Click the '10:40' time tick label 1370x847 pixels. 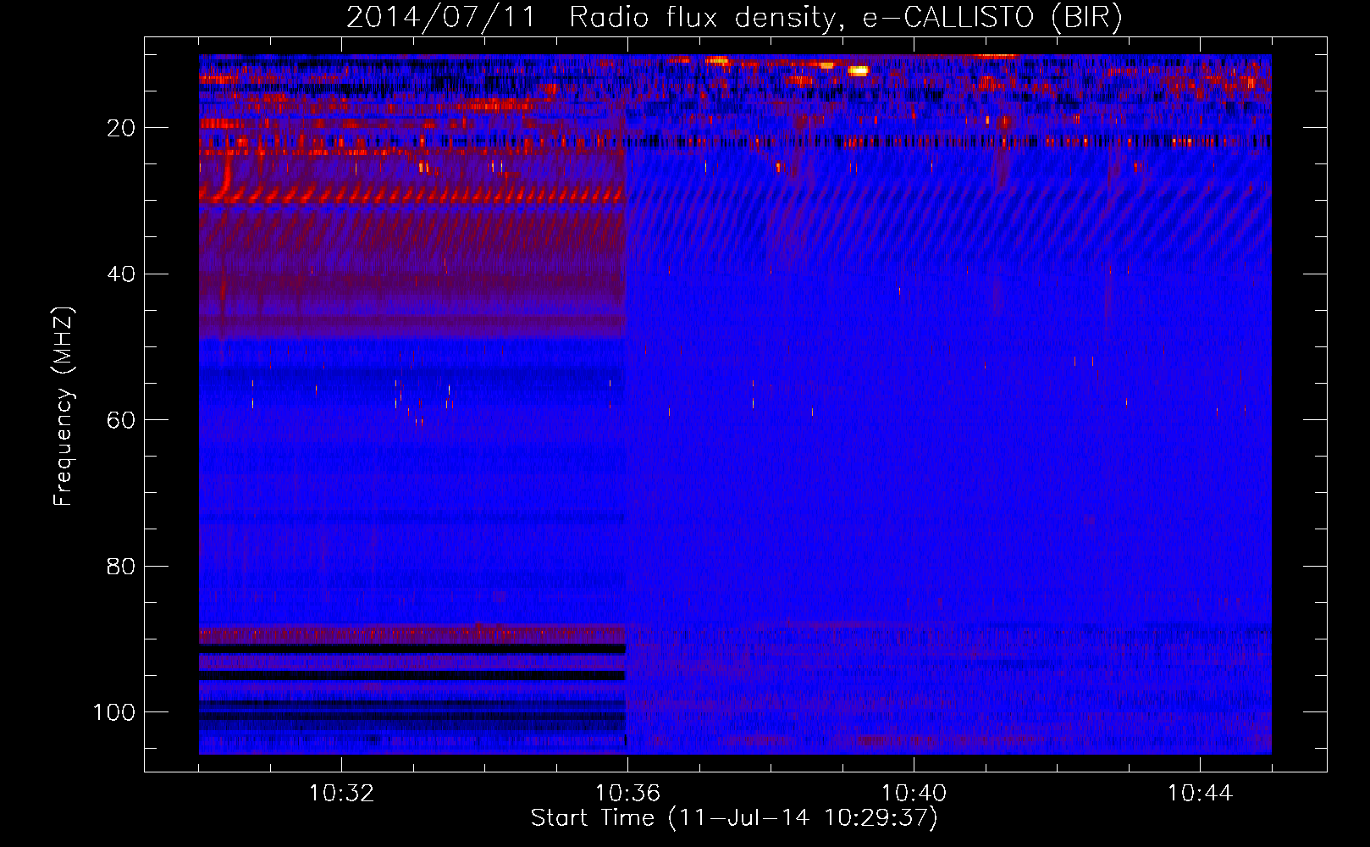tap(914, 794)
